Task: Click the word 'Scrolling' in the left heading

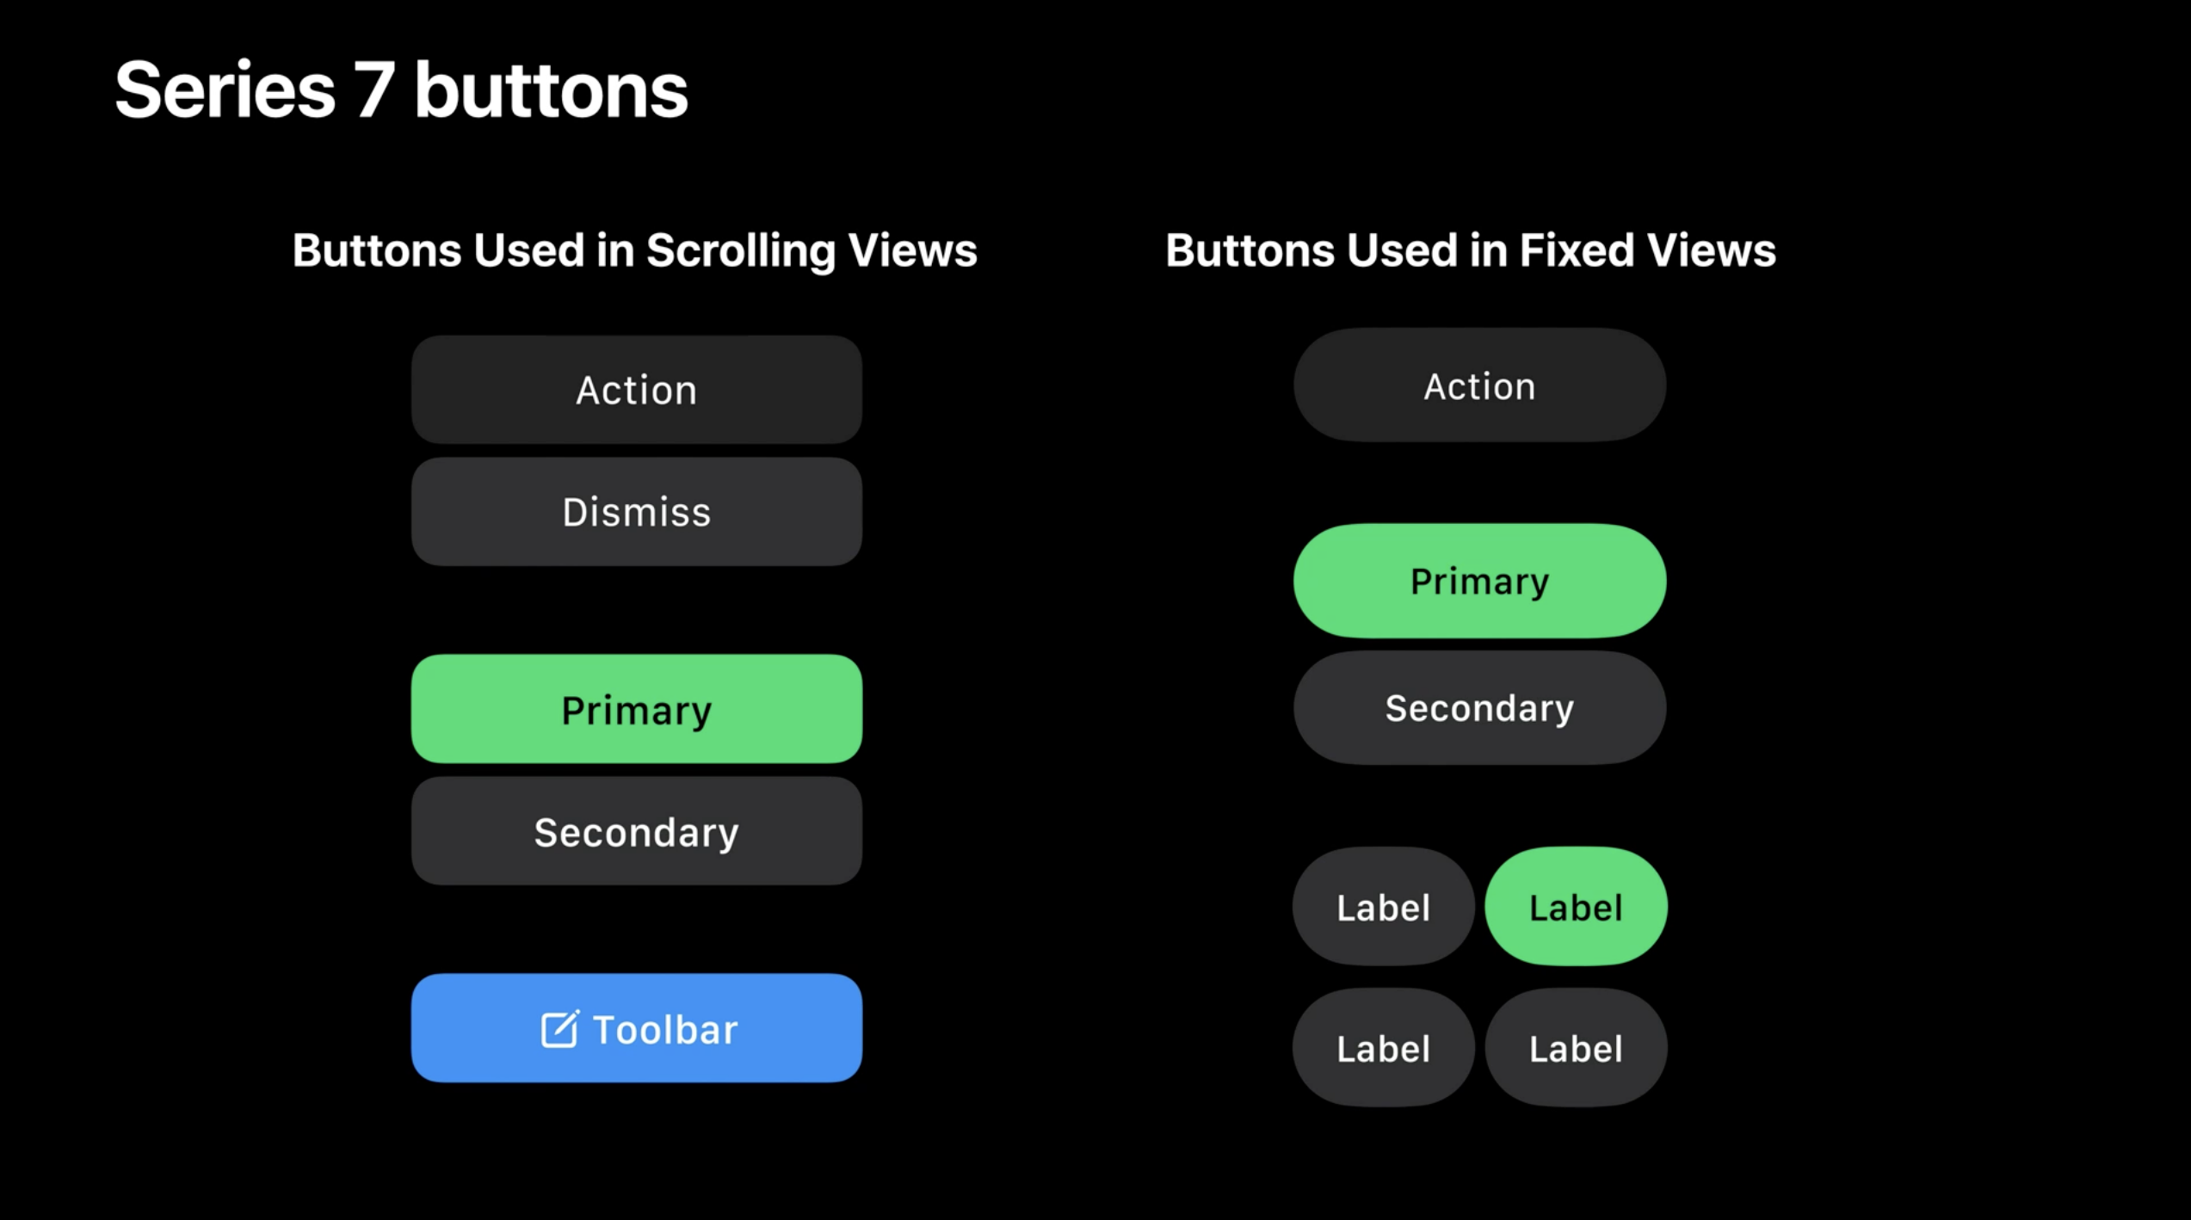Action: pos(740,250)
